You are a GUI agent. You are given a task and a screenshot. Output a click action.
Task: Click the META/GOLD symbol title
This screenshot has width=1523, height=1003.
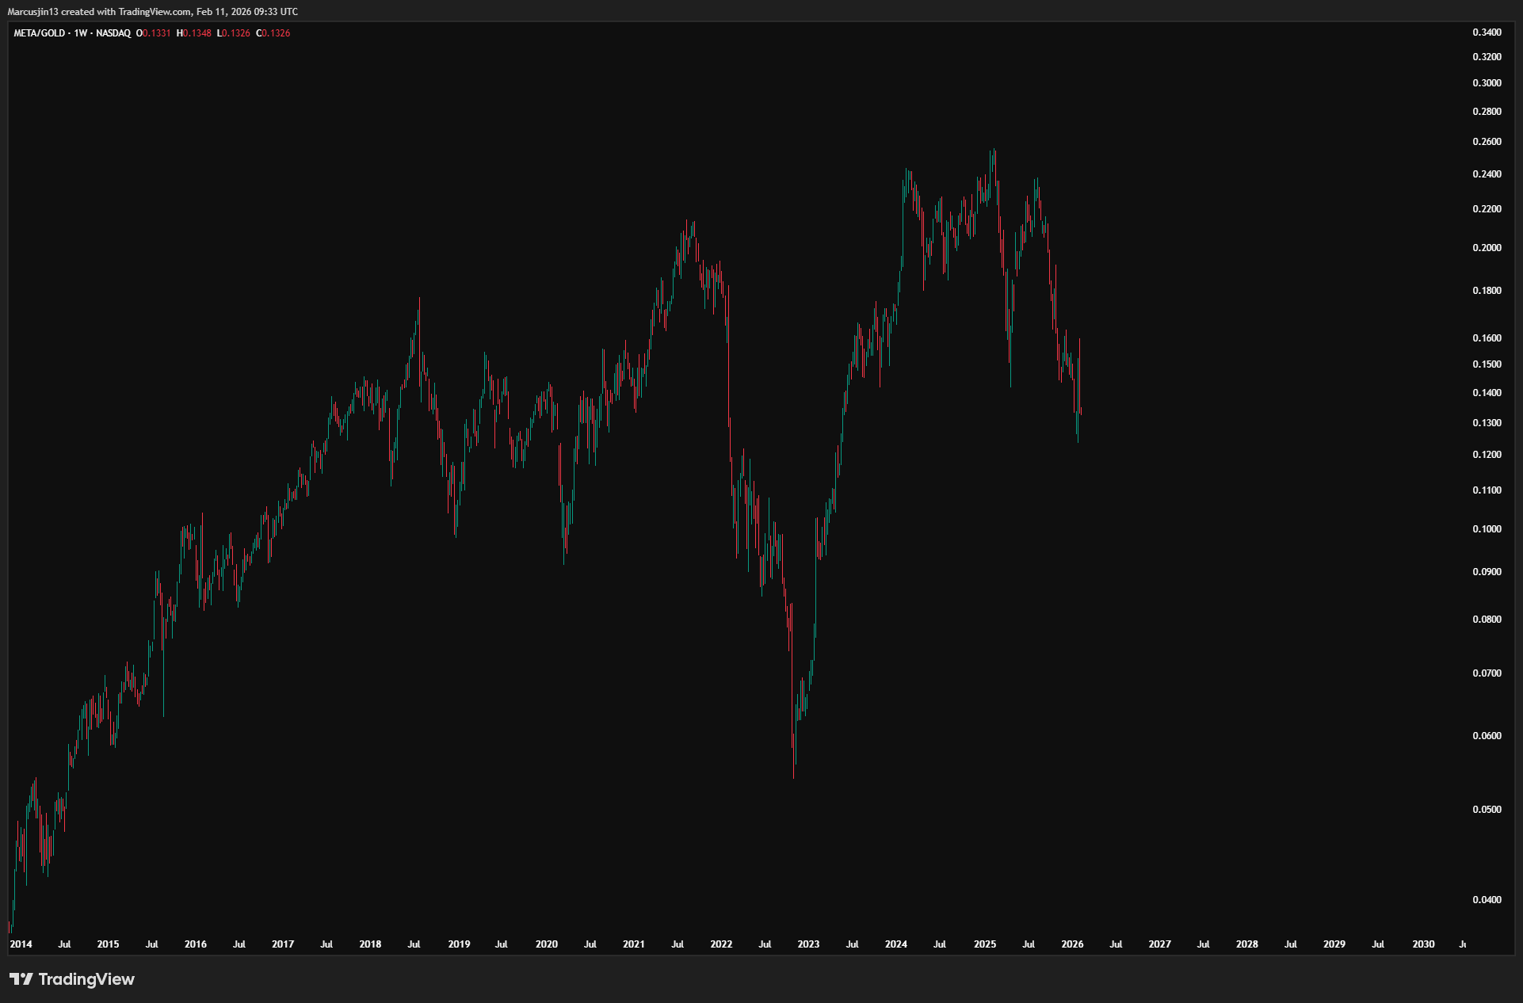(x=40, y=33)
